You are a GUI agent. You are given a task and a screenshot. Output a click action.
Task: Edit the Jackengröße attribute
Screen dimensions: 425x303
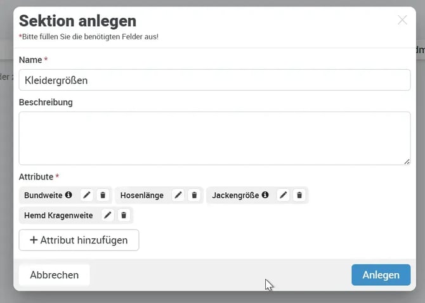284,195
